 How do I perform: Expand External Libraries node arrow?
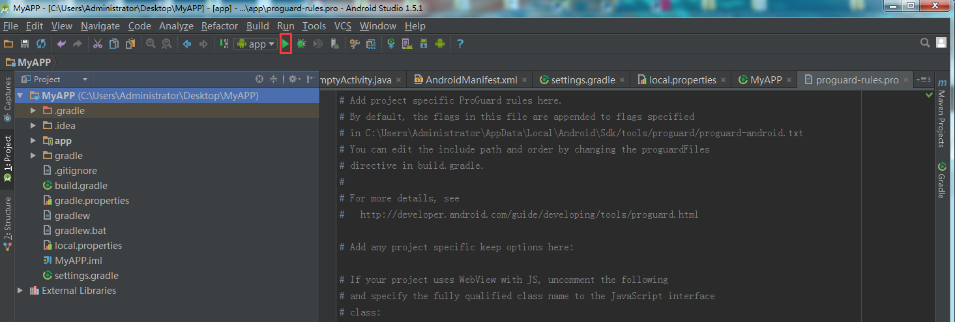20,291
